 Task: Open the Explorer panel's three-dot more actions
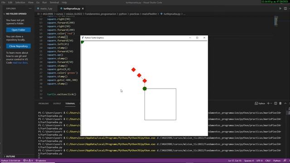(x=30, y=9)
